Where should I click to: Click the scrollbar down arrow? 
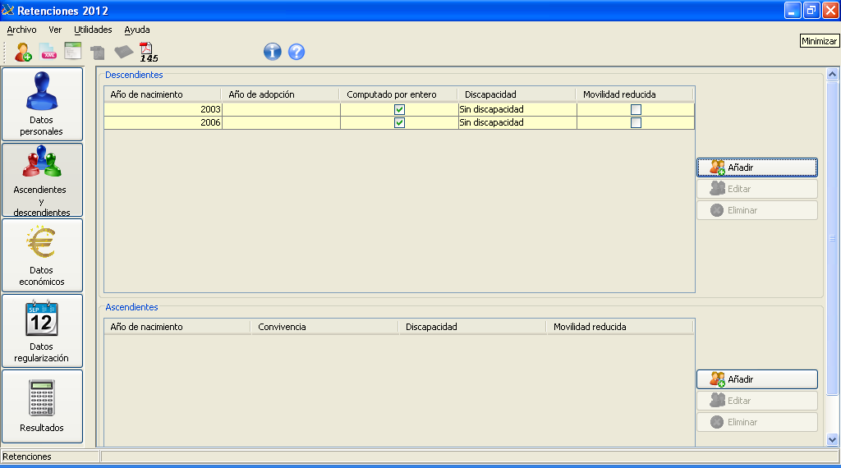832,439
